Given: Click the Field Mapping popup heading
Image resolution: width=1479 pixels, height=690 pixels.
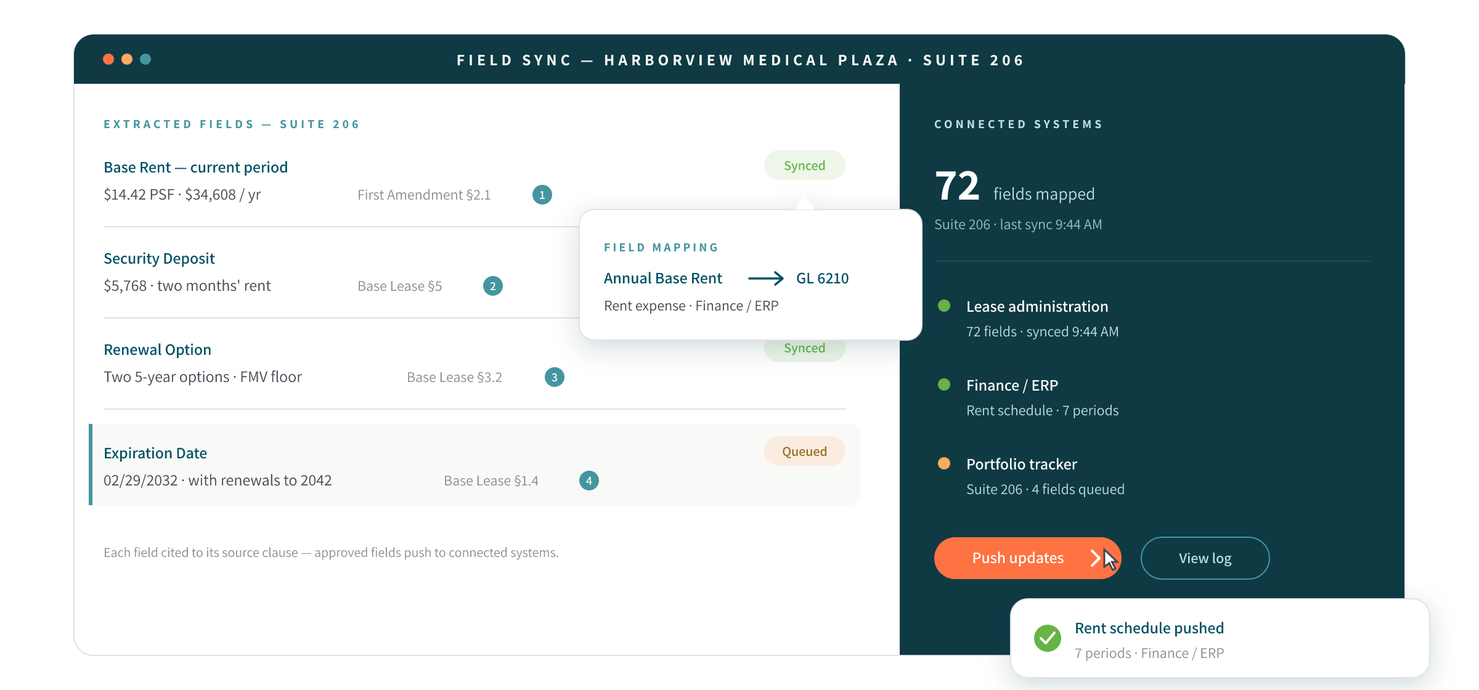Looking at the screenshot, I should (x=661, y=248).
